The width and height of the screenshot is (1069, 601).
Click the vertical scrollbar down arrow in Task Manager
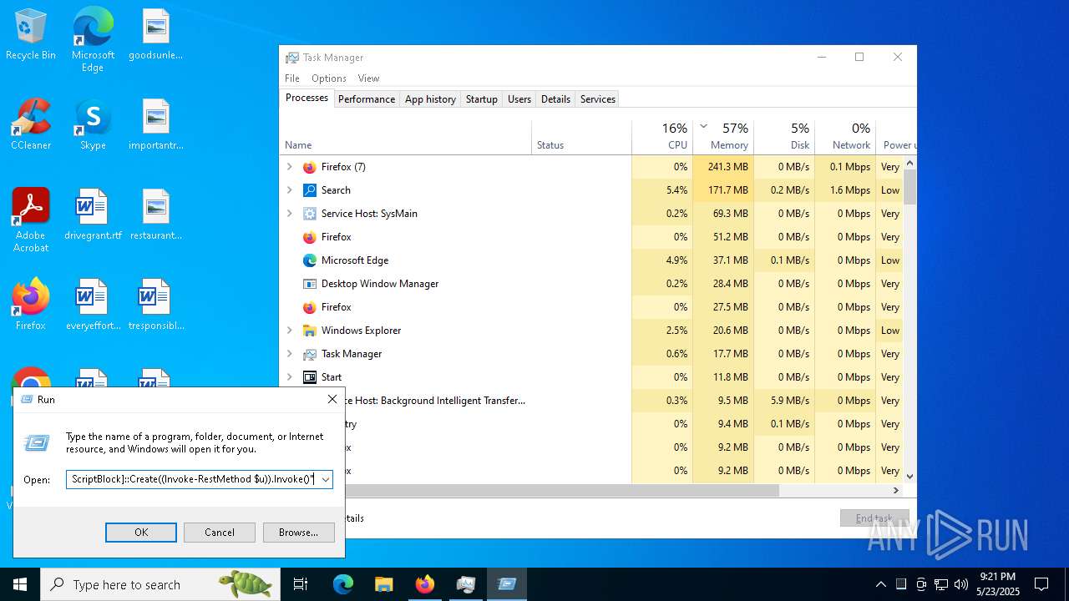coord(910,477)
